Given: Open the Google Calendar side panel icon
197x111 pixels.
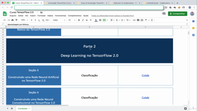Looking at the screenshot, I should click(x=193, y=21).
